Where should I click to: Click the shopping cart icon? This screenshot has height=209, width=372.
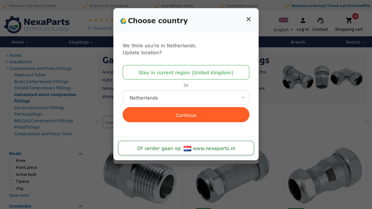(349, 20)
